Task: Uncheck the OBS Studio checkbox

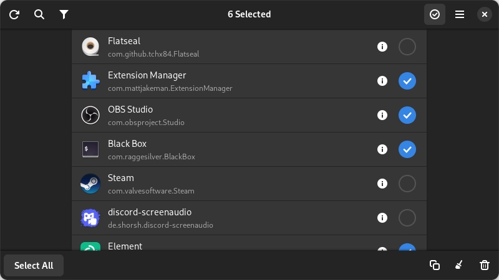Action: (x=407, y=115)
